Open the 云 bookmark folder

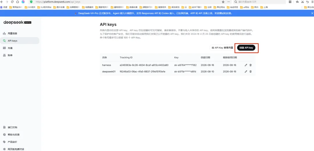[x=184, y=7]
